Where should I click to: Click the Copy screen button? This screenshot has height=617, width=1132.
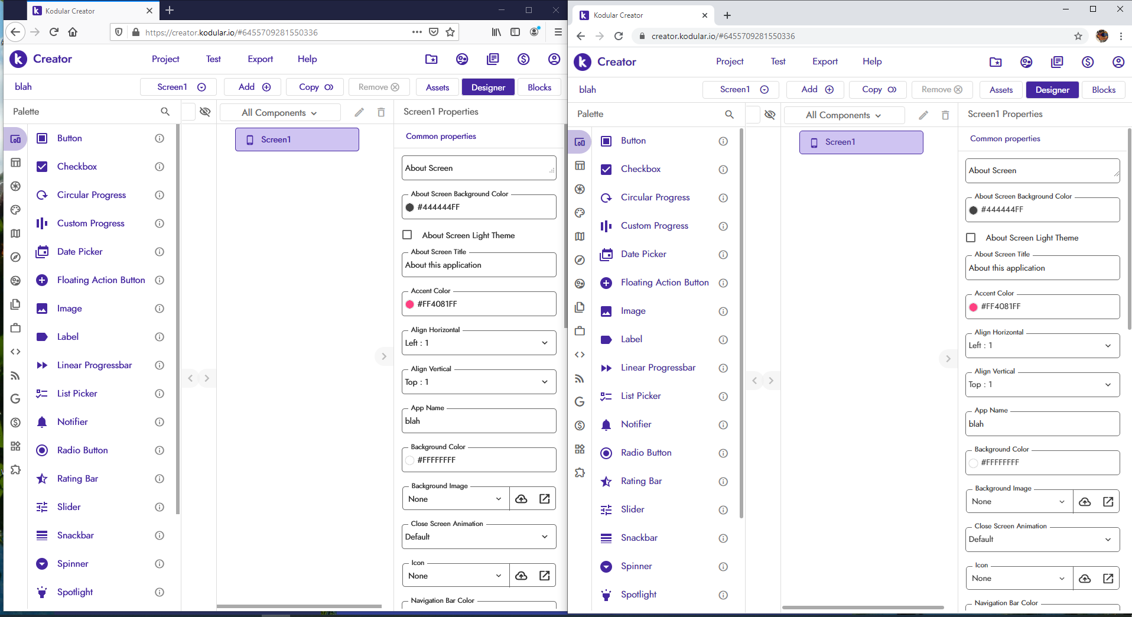click(x=314, y=87)
